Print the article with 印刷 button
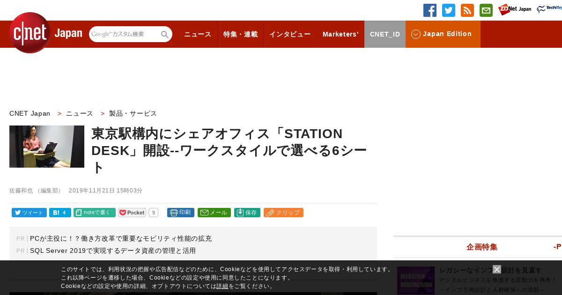The width and height of the screenshot is (562, 295). (181, 213)
